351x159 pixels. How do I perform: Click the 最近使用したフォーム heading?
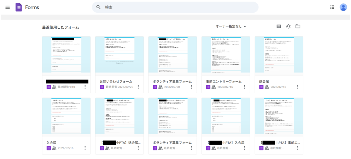tap(60, 27)
